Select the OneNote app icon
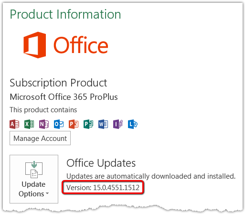This screenshot has height=214, width=245. coord(44,124)
